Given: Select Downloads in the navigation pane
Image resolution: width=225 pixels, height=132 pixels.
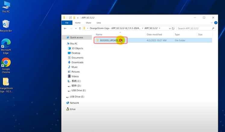Looking at the screenshot, I should [x=77, y=62].
